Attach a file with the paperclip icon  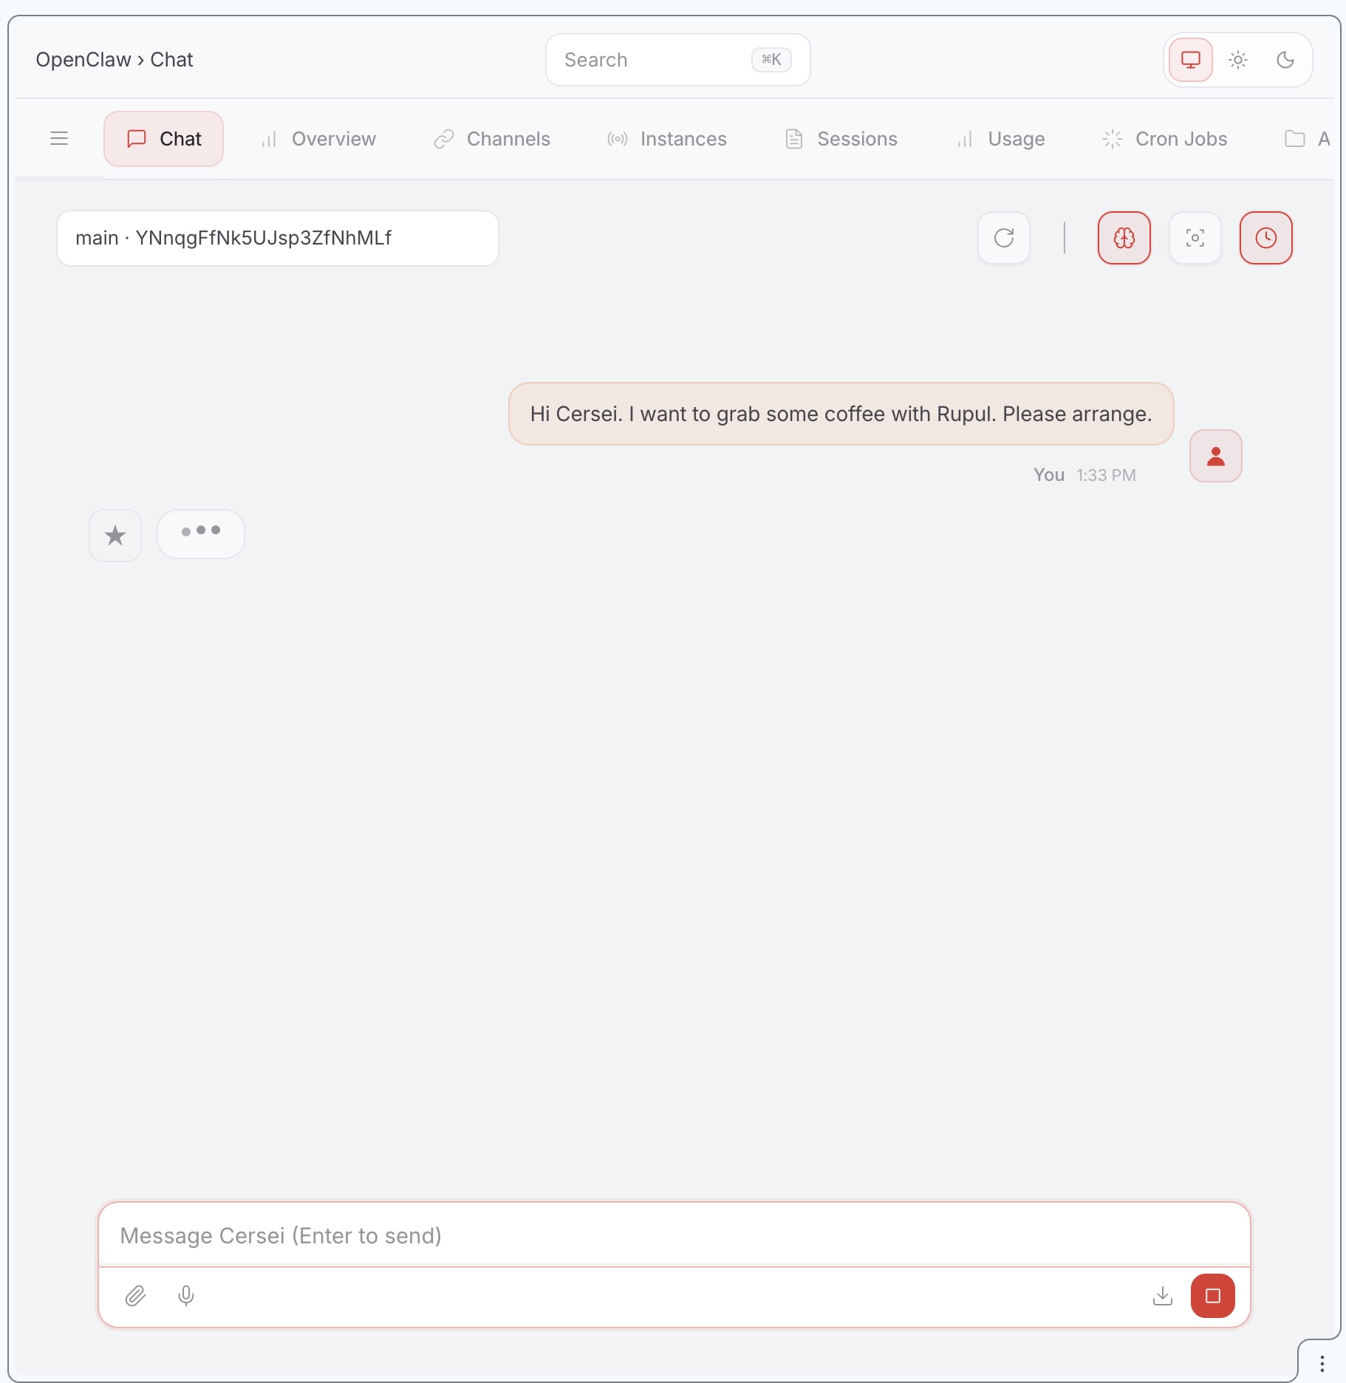(135, 1297)
